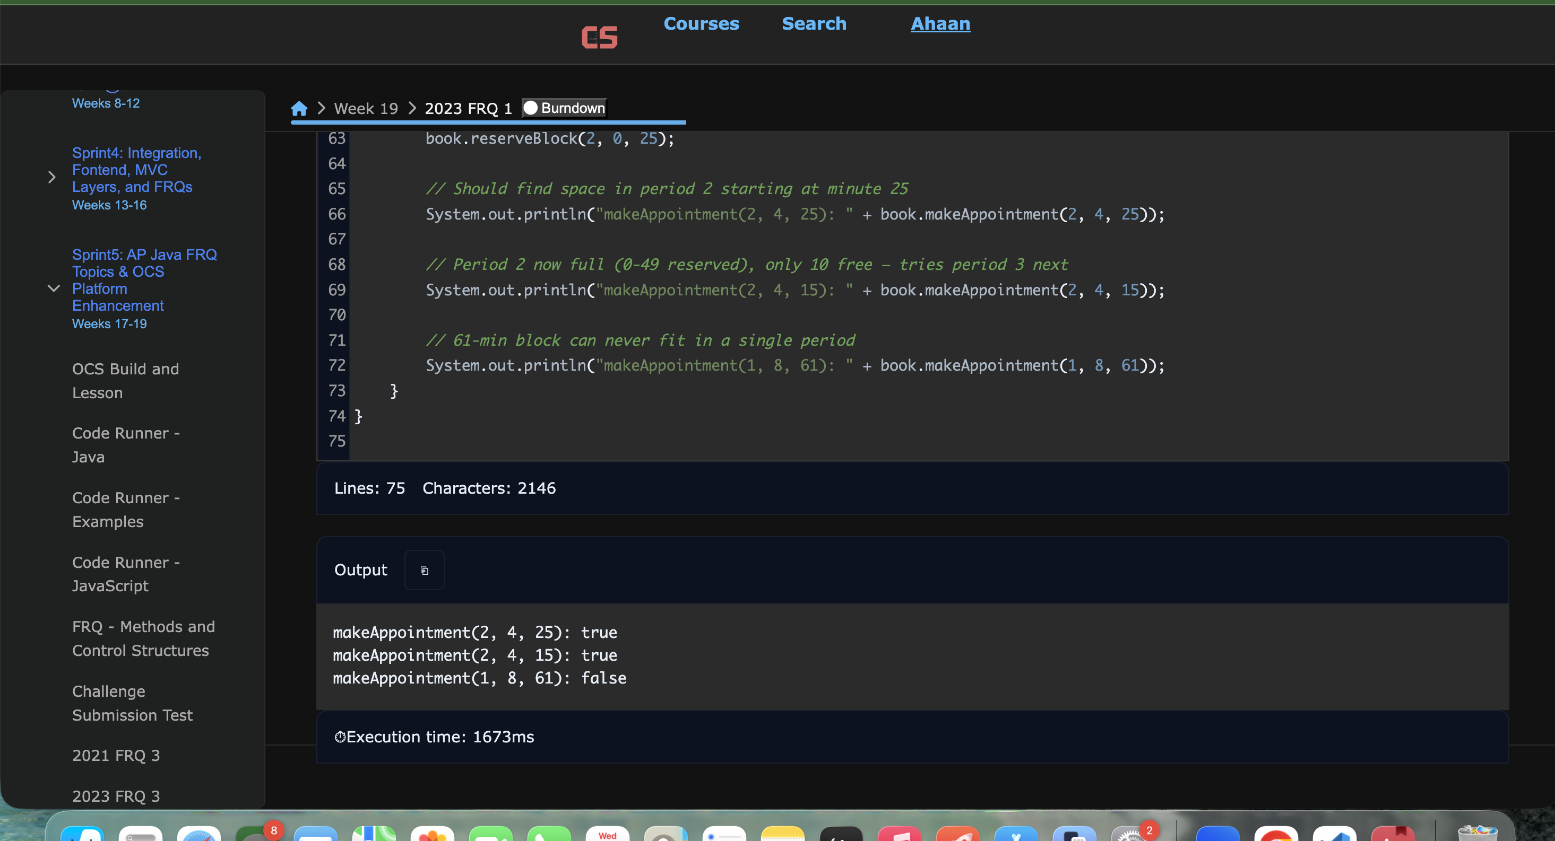Go to Week 19 breadcrumb link
Screen dimensions: 1555x841
click(366, 109)
